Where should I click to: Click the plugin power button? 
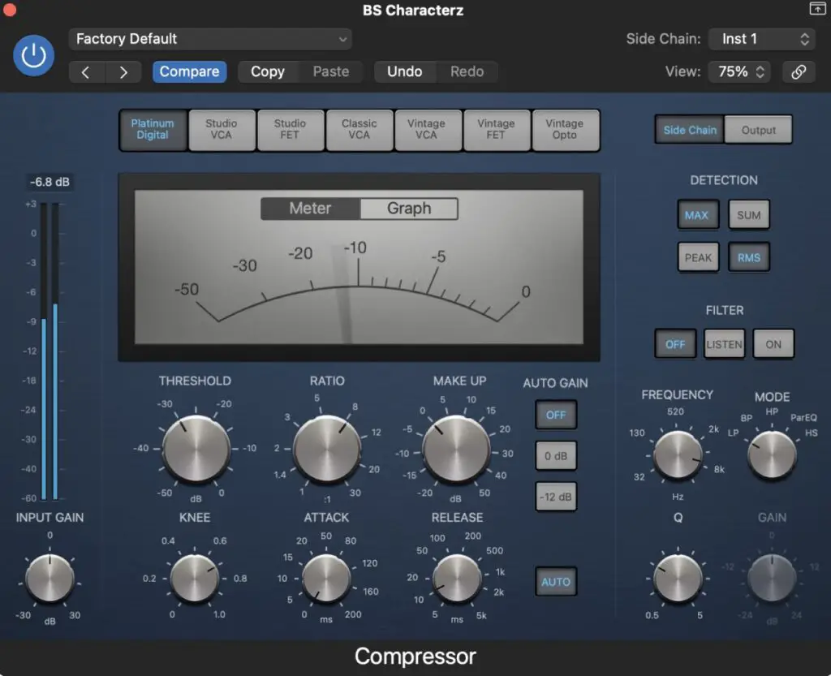point(33,55)
